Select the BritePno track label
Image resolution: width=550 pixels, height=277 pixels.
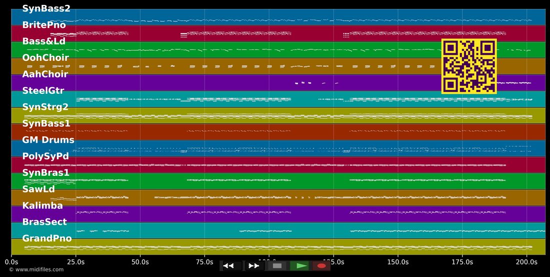(x=44, y=25)
